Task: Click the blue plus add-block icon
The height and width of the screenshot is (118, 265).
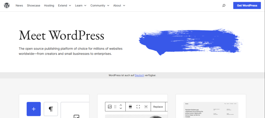Action: [34, 109]
